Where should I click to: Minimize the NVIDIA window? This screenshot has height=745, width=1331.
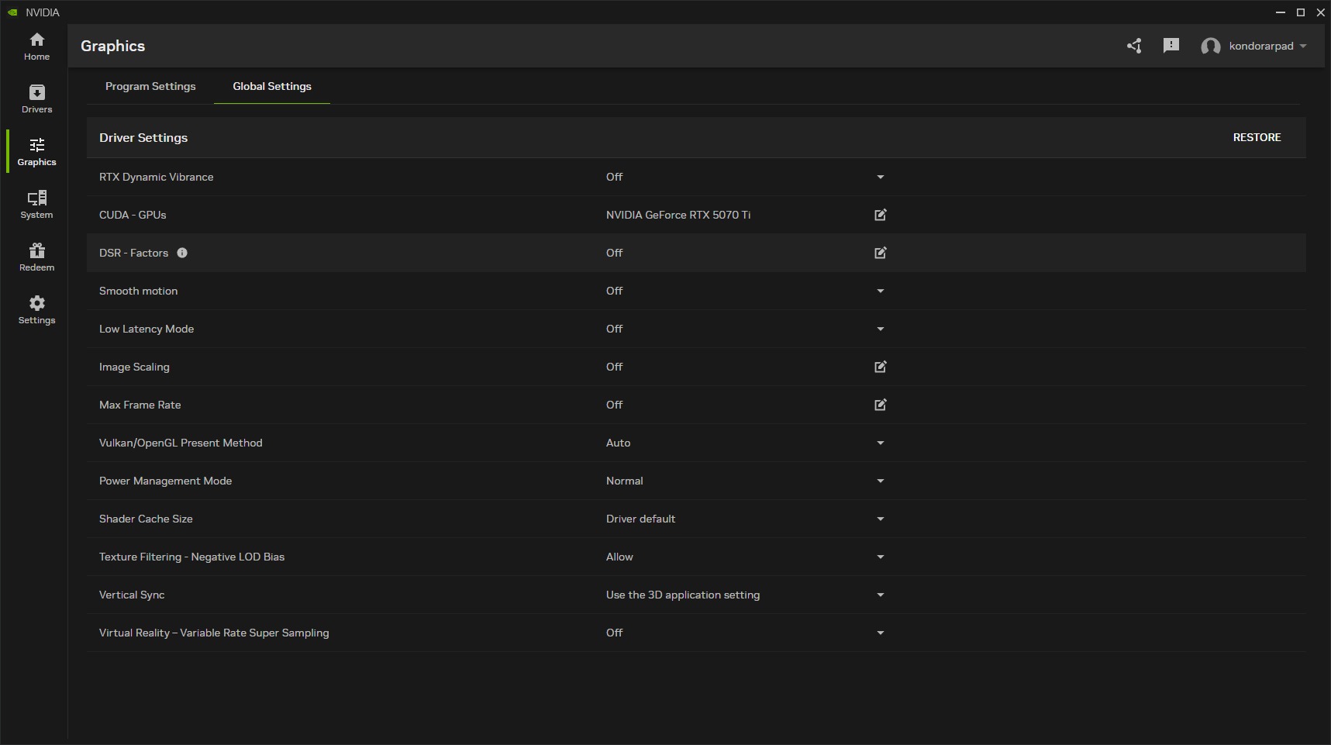point(1281,12)
